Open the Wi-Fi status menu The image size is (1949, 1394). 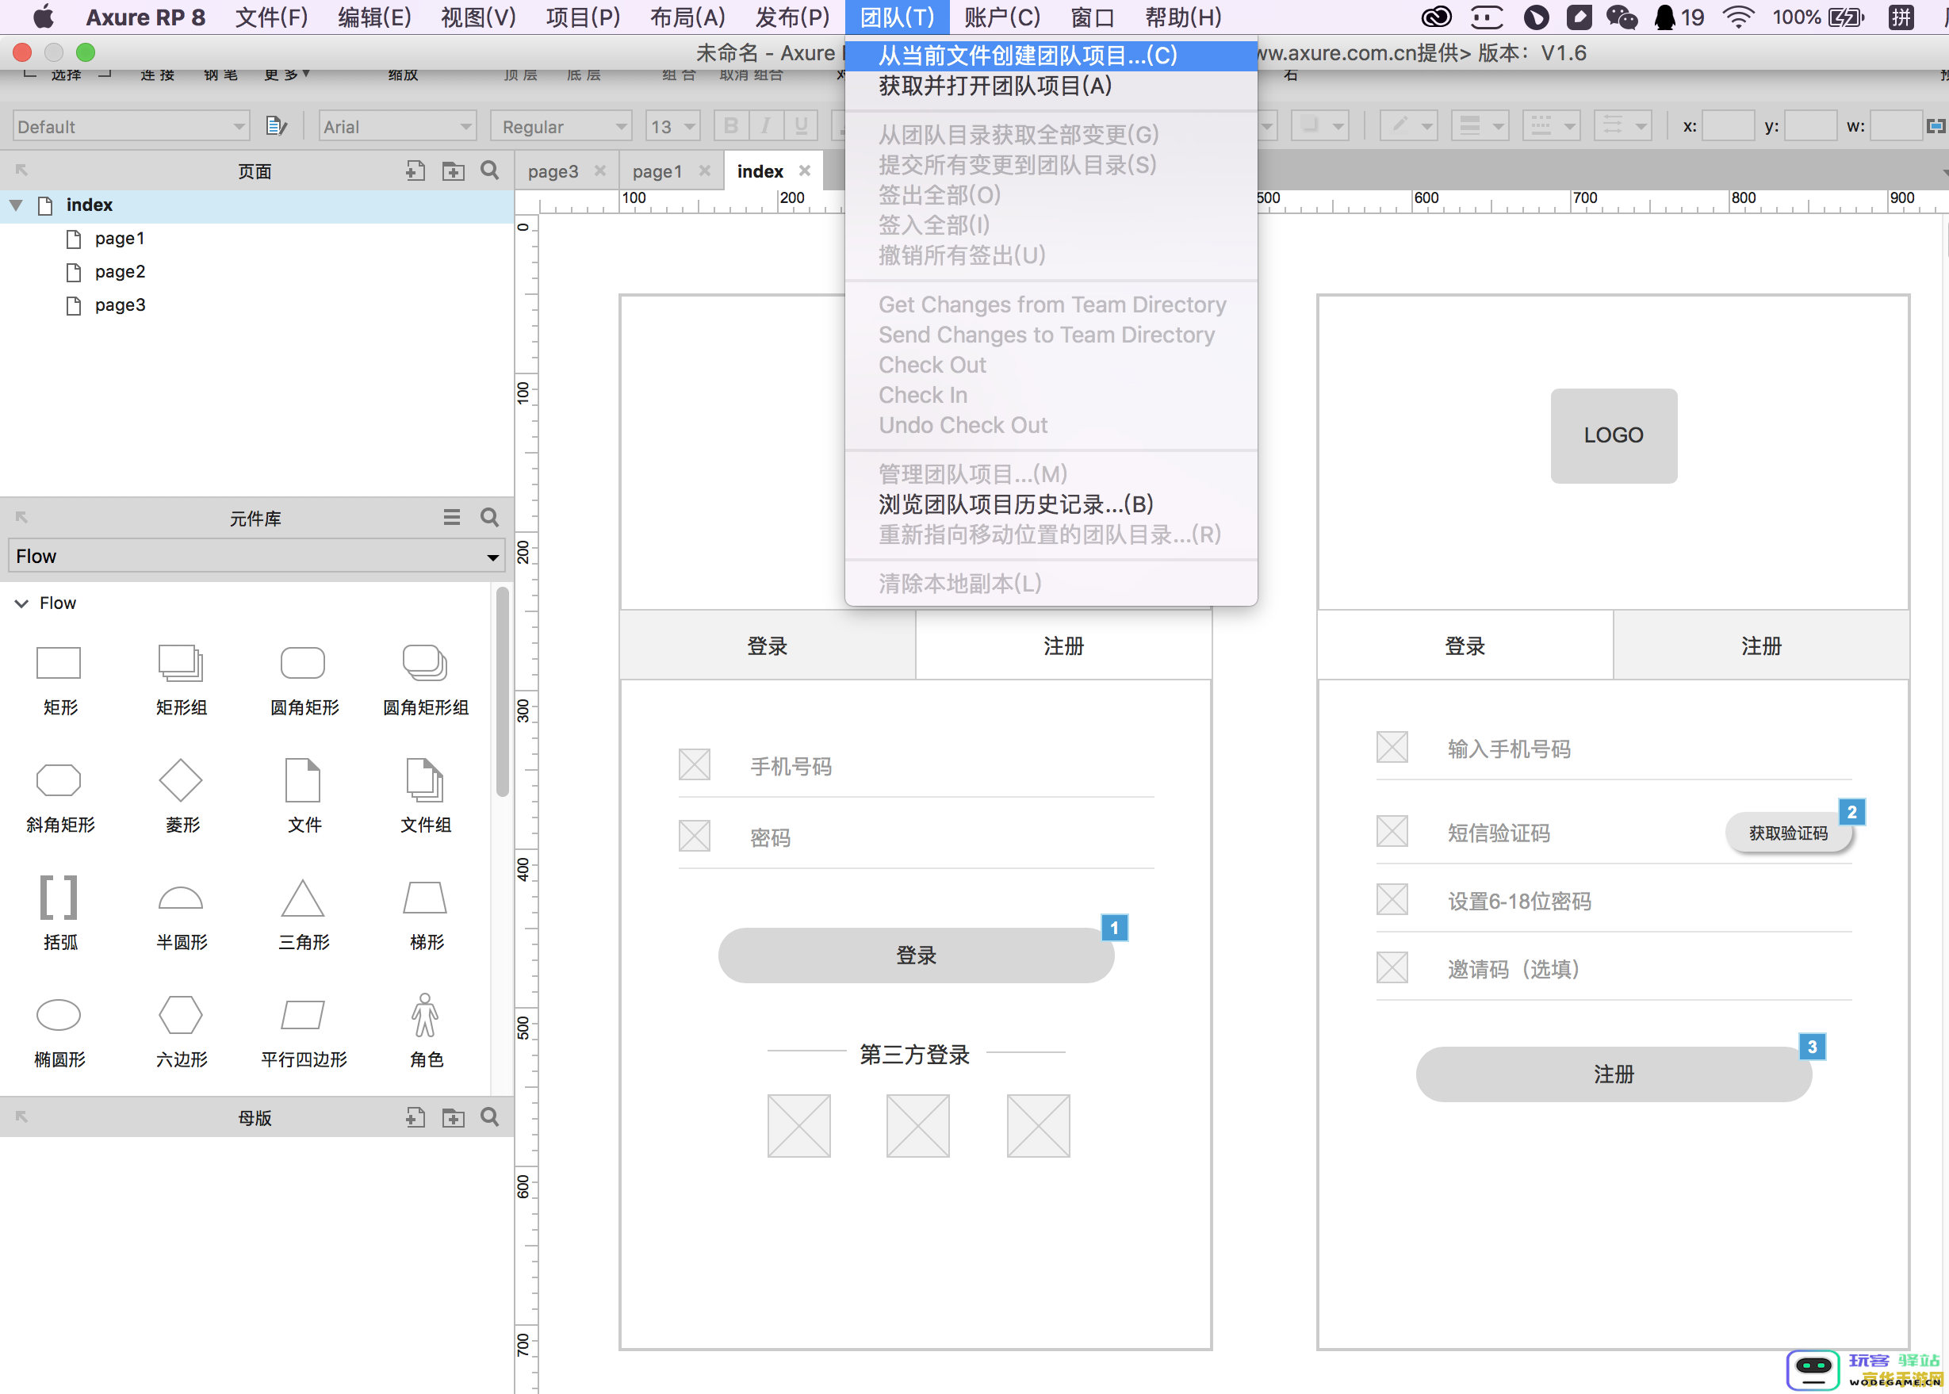1739,17
